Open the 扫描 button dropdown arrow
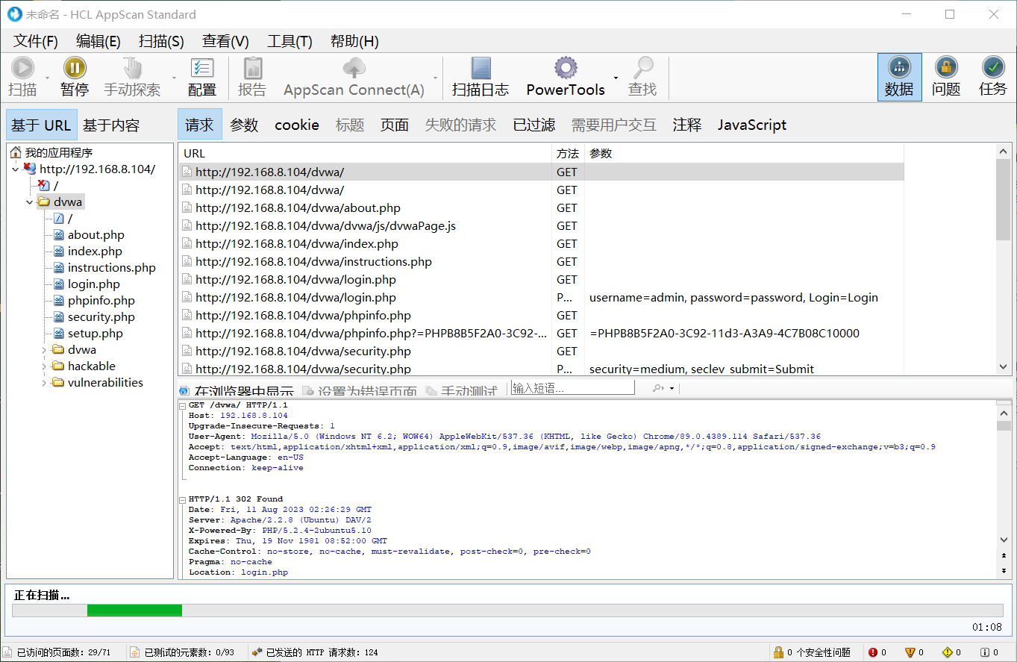 coord(48,78)
